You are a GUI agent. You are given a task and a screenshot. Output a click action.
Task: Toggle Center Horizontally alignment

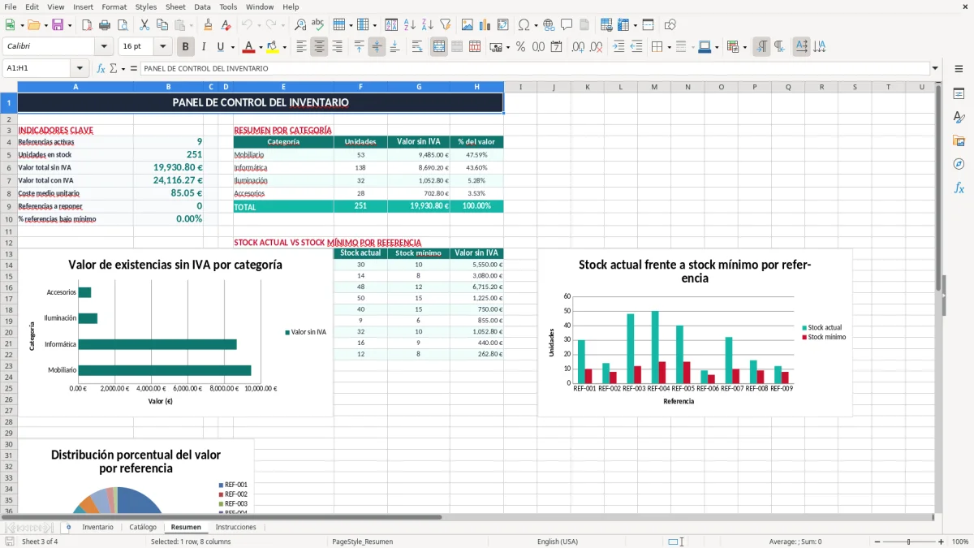point(319,47)
